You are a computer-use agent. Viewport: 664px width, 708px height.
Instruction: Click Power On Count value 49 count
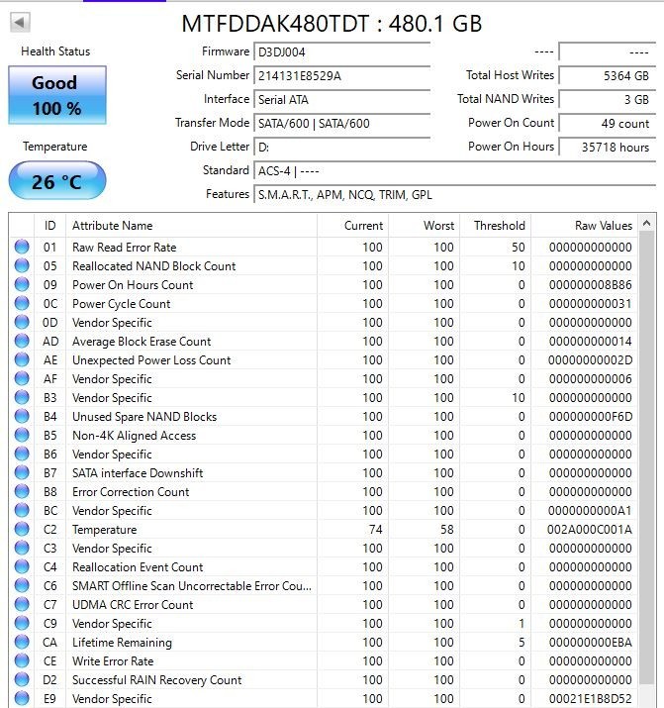(x=608, y=123)
